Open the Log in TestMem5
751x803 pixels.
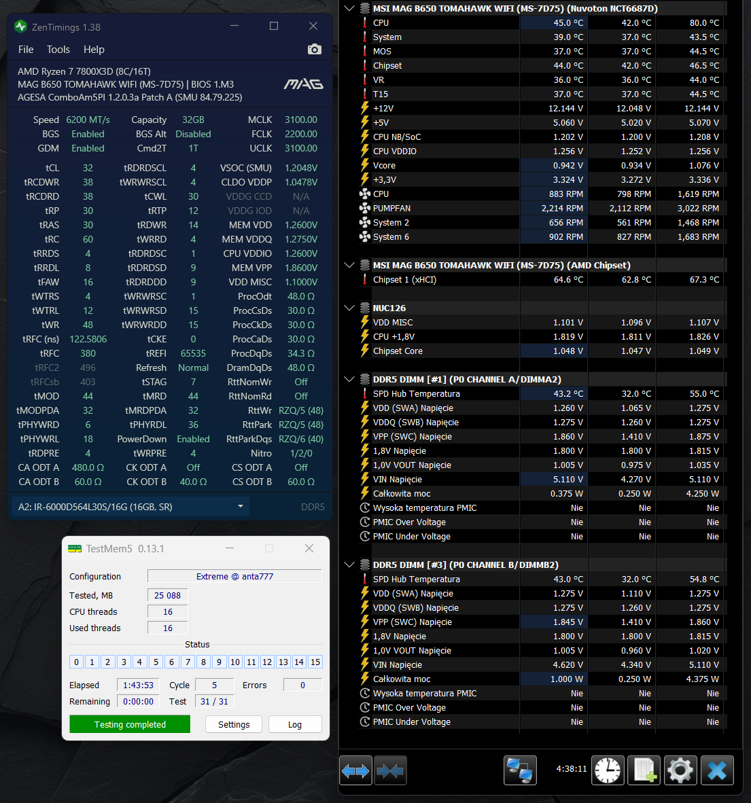(x=294, y=724)
